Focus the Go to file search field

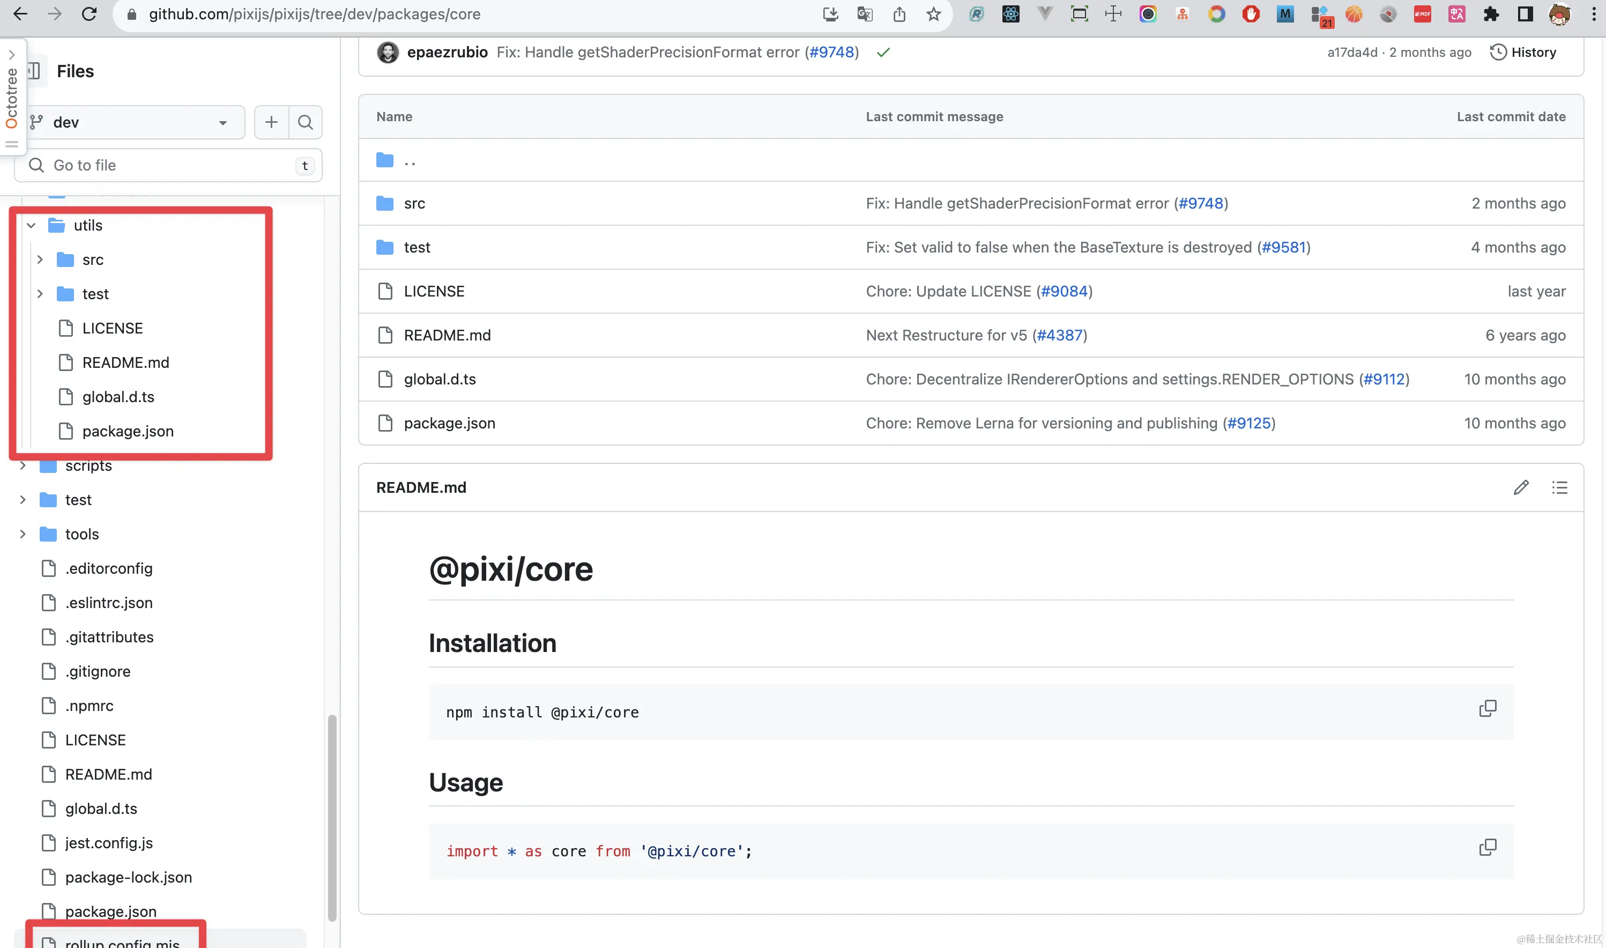click(x=168, y=166)
